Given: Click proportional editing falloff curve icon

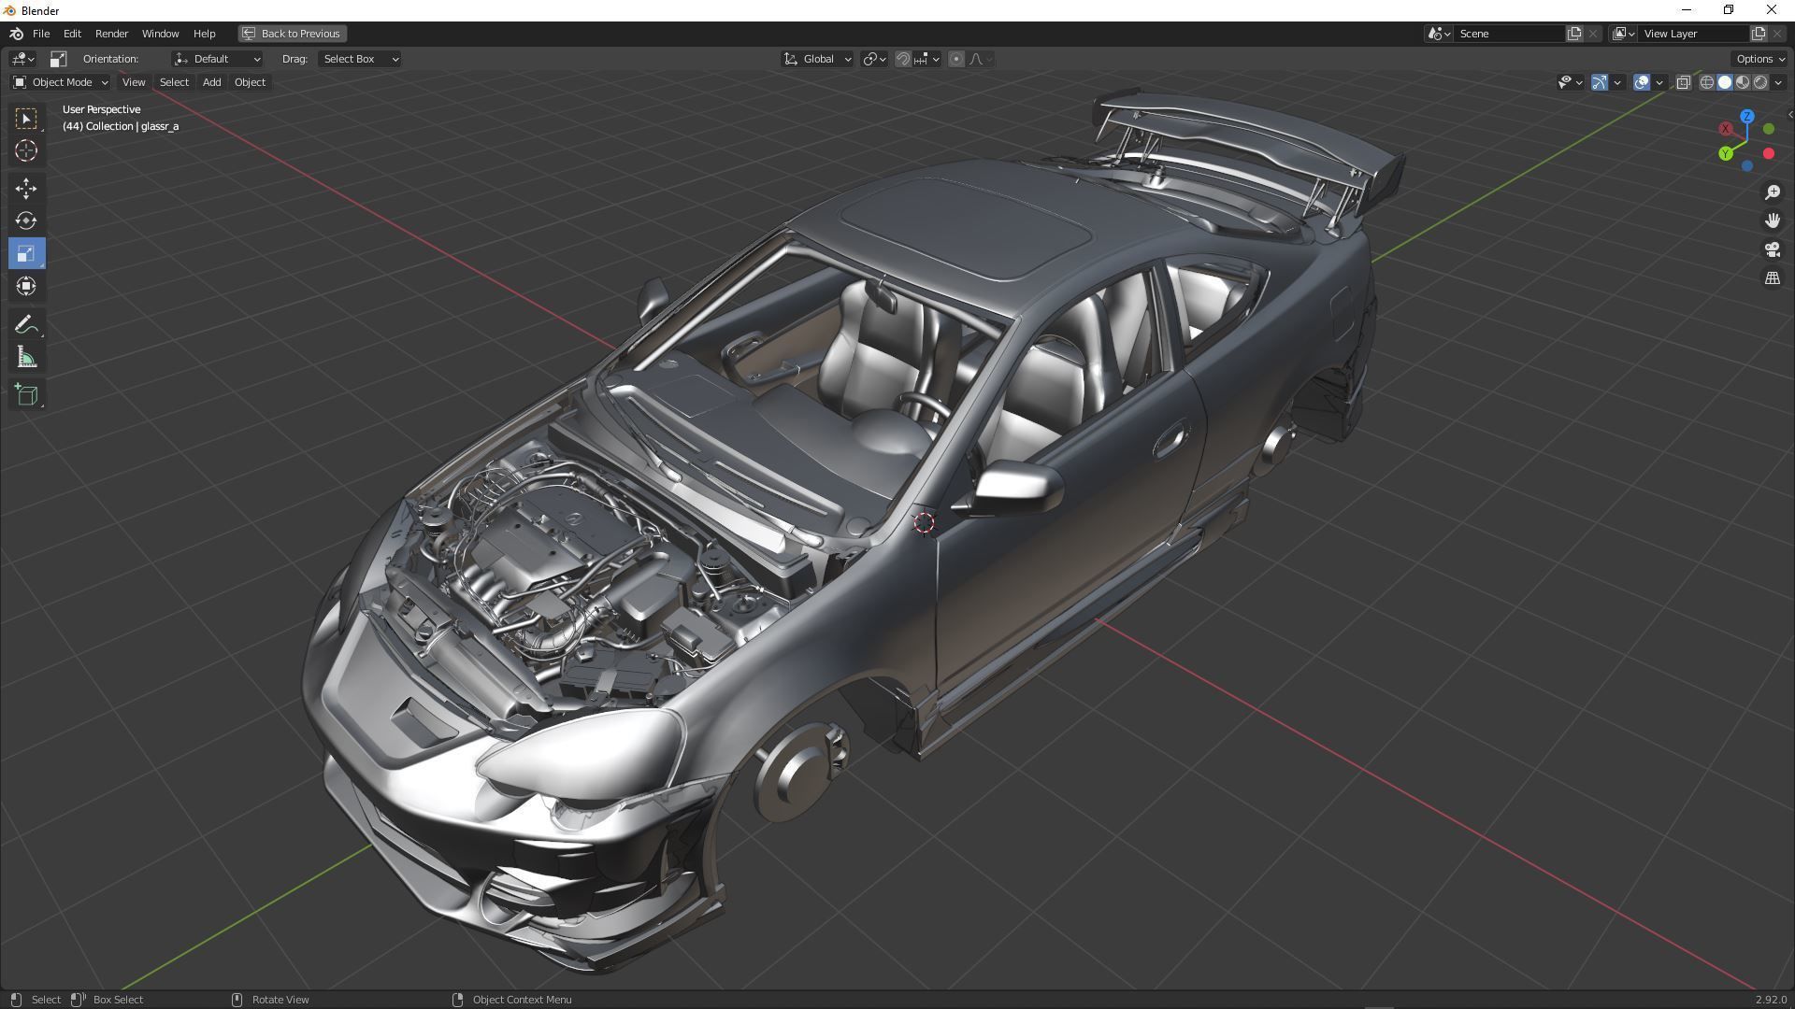Looking at the screenshot, I should (x=980, y=59).
